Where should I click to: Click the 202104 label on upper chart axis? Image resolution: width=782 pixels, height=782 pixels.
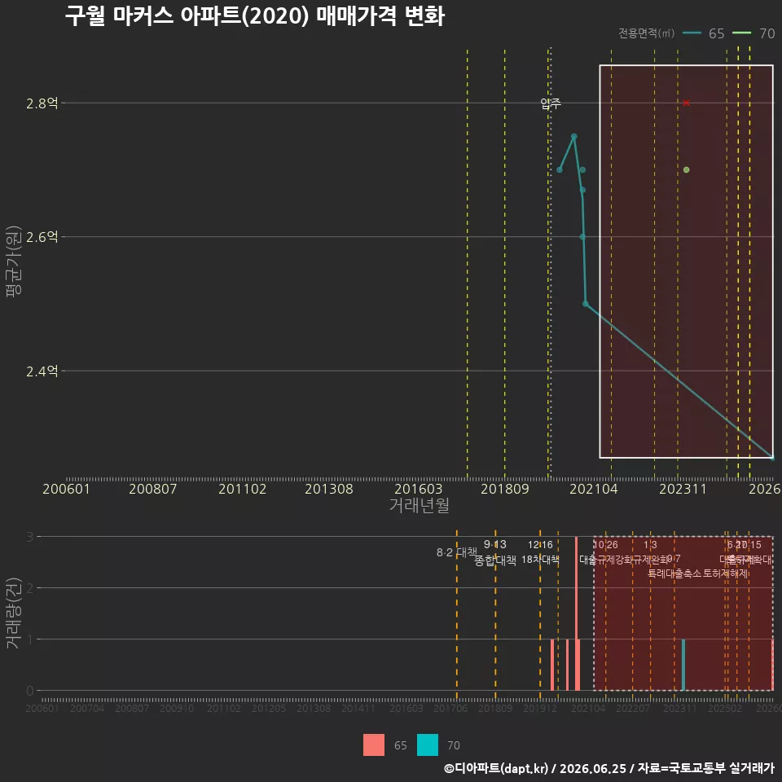[x=594, y=489]
